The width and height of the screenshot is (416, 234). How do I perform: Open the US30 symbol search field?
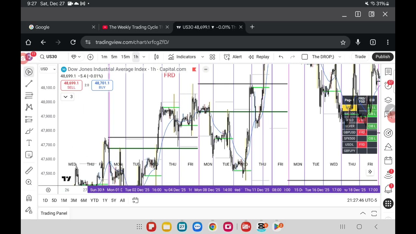[x=53, y=57]
